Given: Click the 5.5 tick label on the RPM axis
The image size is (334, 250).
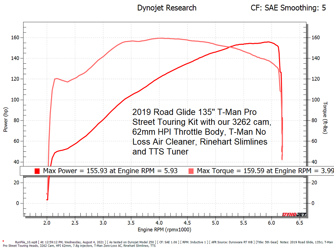Looking at the screenshot, I should pyautogui.click(x=243, y=223).
